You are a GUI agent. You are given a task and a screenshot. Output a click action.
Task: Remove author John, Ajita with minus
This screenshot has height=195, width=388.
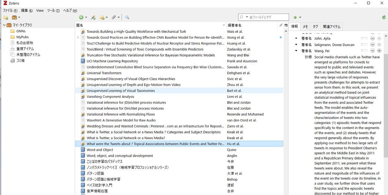point(372,38)
